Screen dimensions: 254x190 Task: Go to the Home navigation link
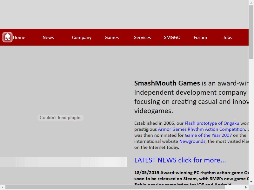(19, 37)
